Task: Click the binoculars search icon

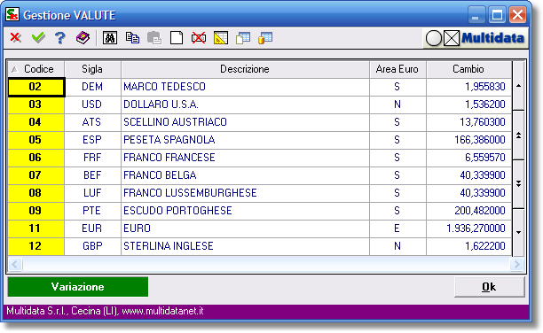Action: (110, 38)
